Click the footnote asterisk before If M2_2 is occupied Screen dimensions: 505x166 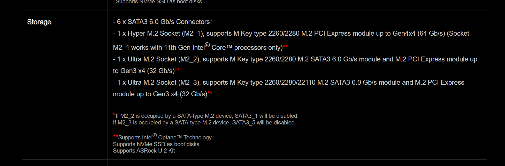click(114, 115)
